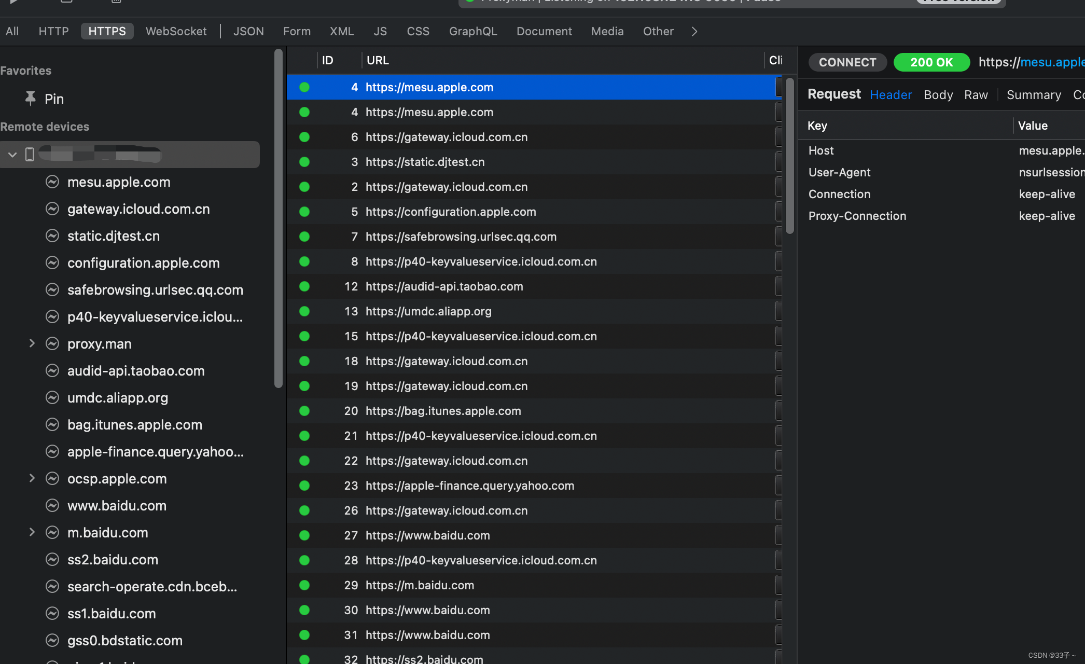Show more filter types with right chevron

[x=694, y=32]
